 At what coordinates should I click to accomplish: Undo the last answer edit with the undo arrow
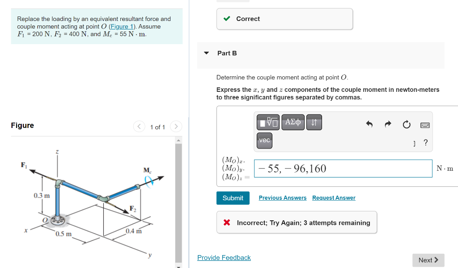coord(369,124)
